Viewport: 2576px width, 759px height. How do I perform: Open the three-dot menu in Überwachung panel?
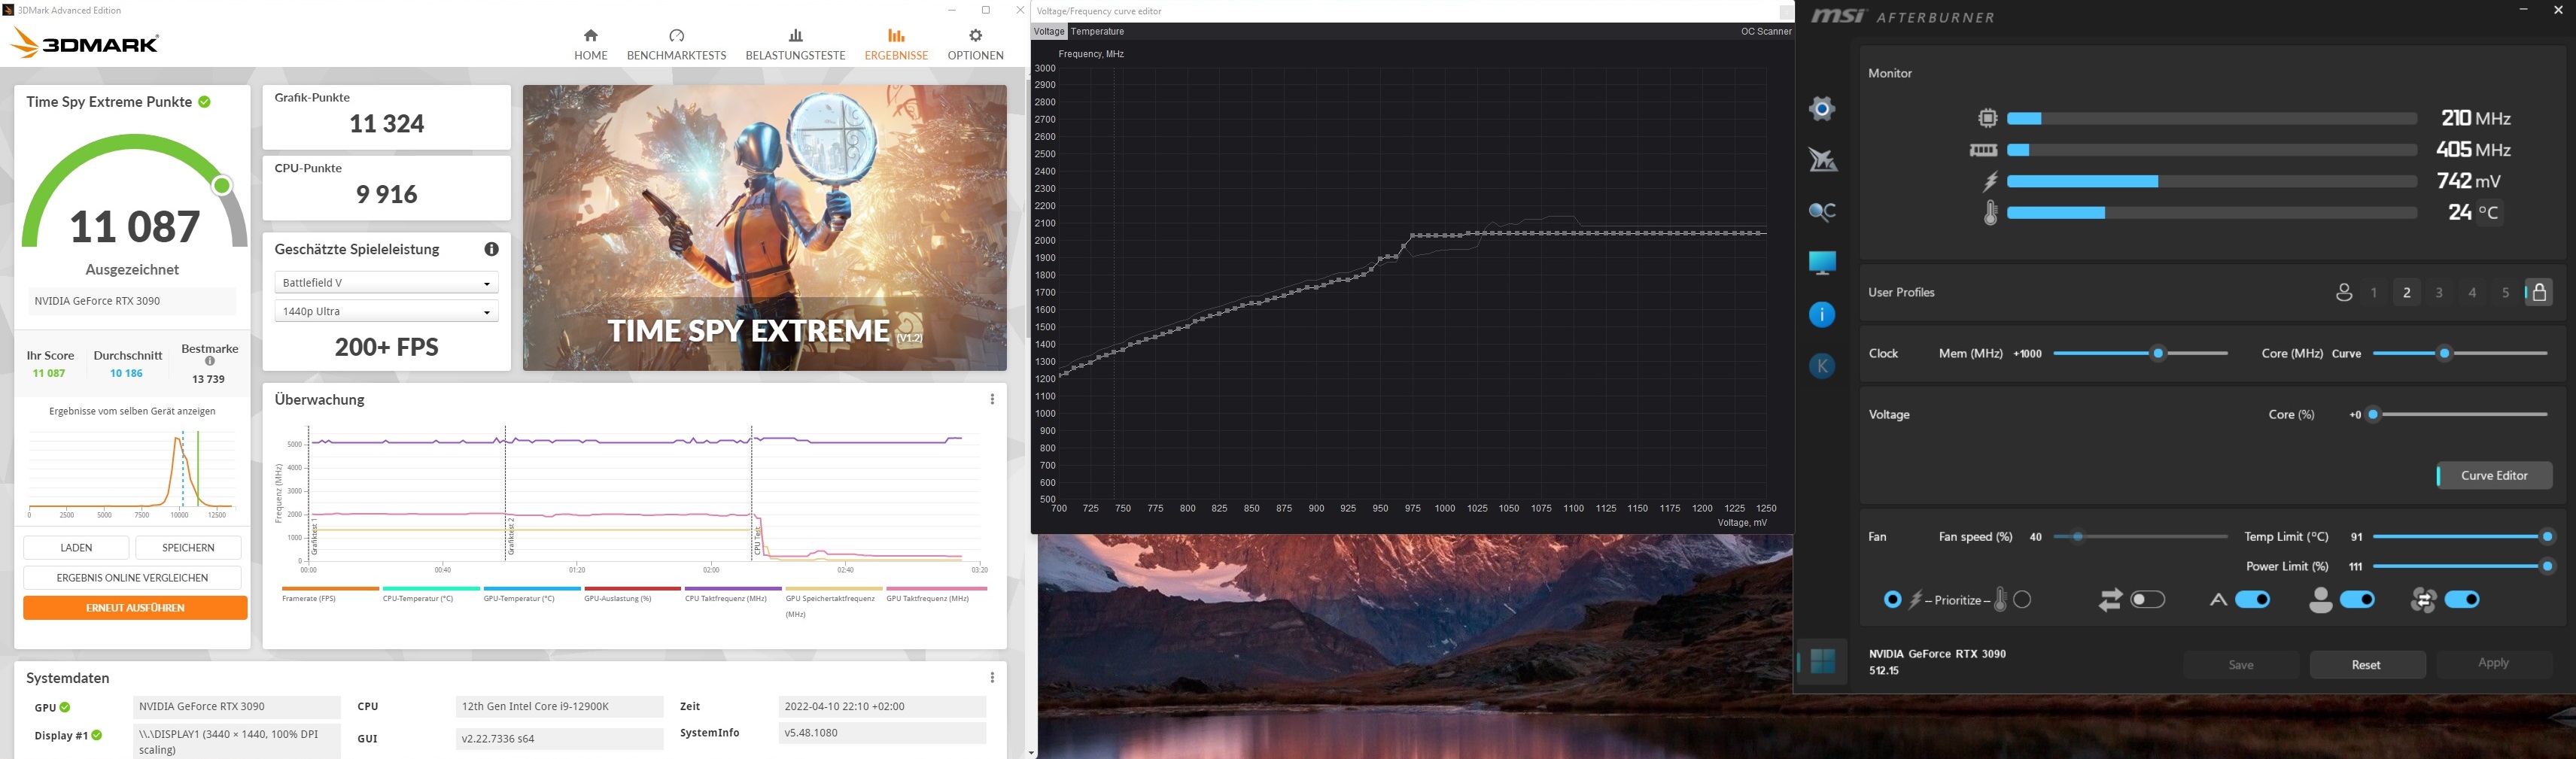(x=992, y=399)
